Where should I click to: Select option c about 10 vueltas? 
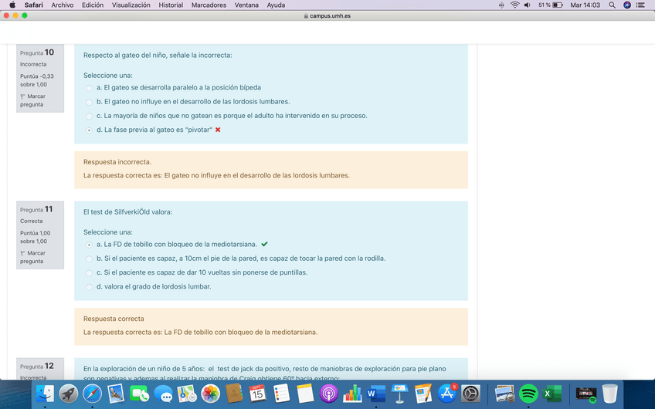89,273
